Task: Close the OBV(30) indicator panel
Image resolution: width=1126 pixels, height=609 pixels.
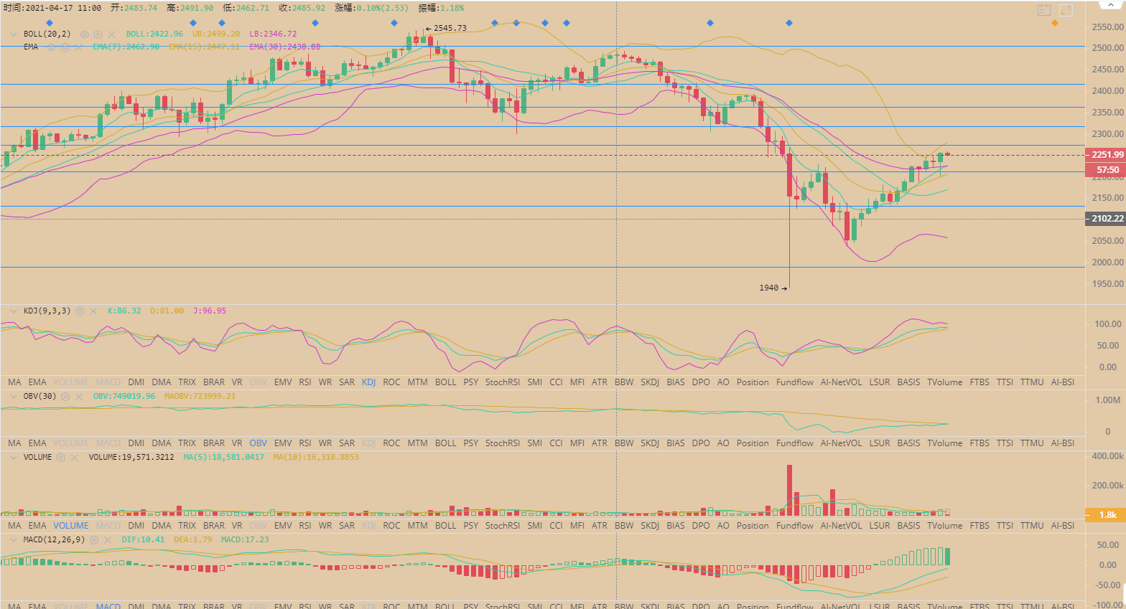Action: coord(79,397)
